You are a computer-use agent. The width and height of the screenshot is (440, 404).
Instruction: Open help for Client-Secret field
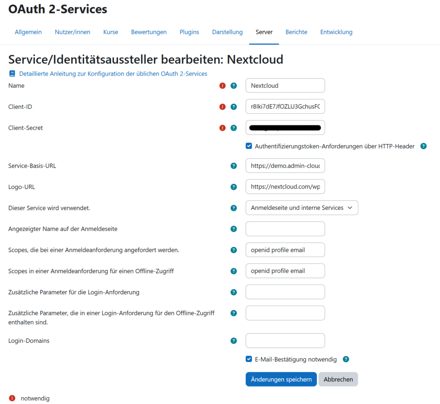pyautogui.click(x=234, y=128)
